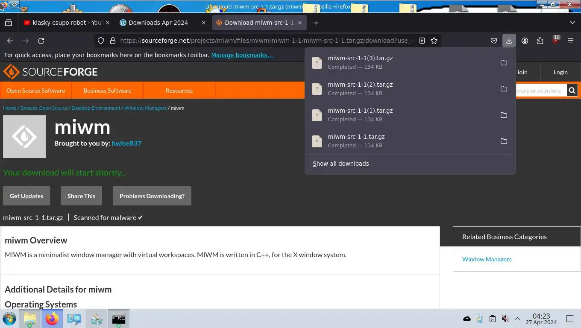The height and width of the screenshot is (328, 581).
Task: Click the taskbar clock showing 04:23
Action: click(x=541, y=319)
